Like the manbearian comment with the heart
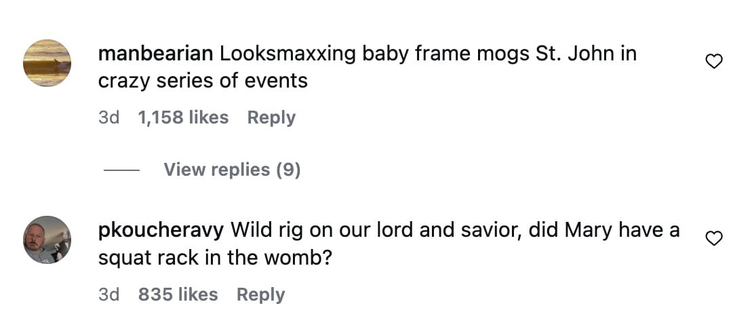This screenshot has height=323, width=735. [x=713, y=62]
